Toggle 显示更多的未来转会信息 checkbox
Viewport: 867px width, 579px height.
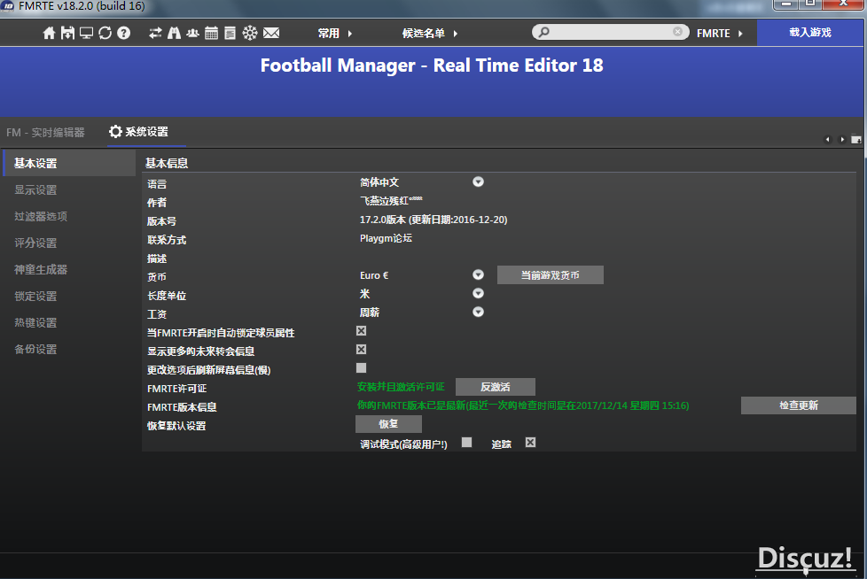(x=361, y=350)
